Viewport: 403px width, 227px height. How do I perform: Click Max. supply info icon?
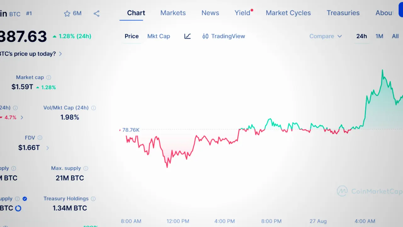coord(86,168)
